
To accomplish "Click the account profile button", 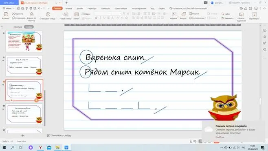I will coord(217,3).
